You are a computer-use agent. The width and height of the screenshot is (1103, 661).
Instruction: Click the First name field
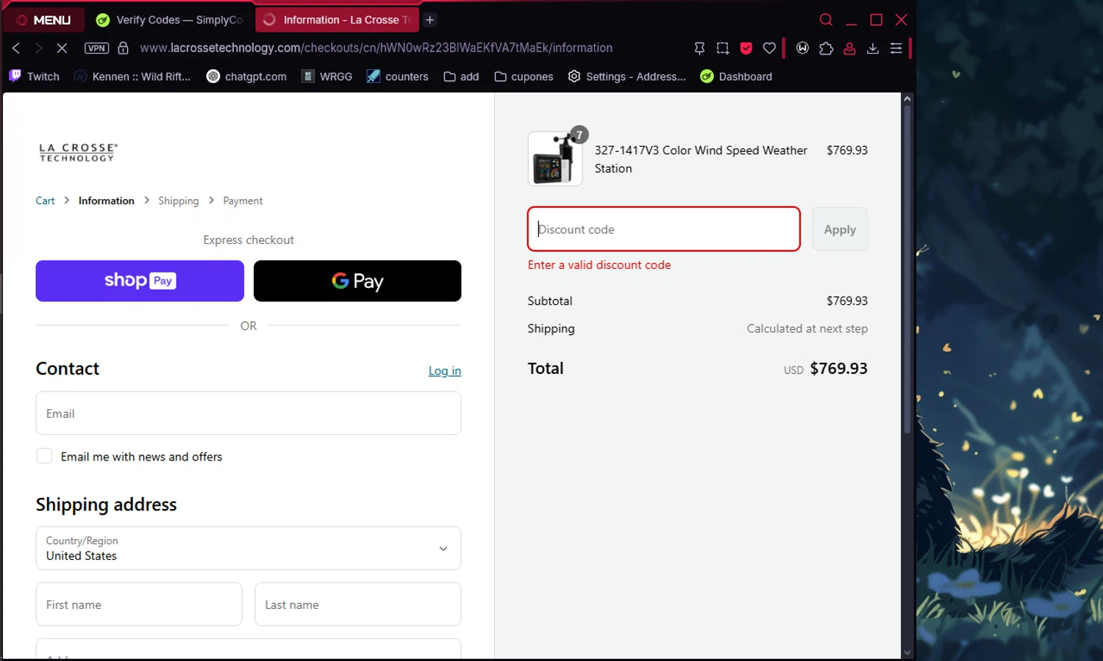coord(139,604)
